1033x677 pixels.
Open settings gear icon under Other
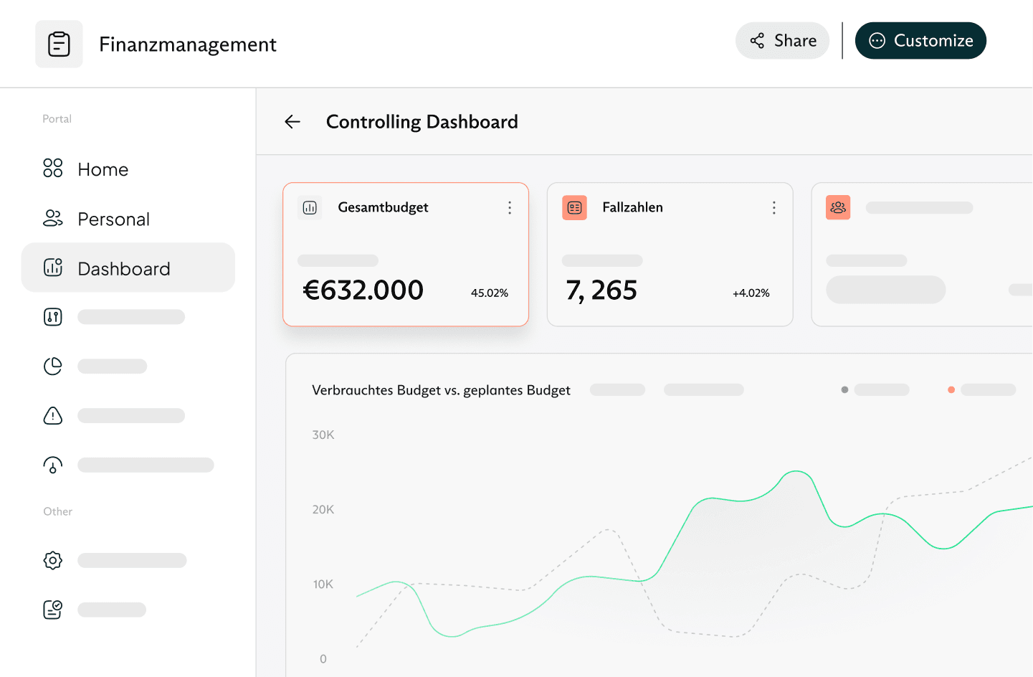coord(53,560)
